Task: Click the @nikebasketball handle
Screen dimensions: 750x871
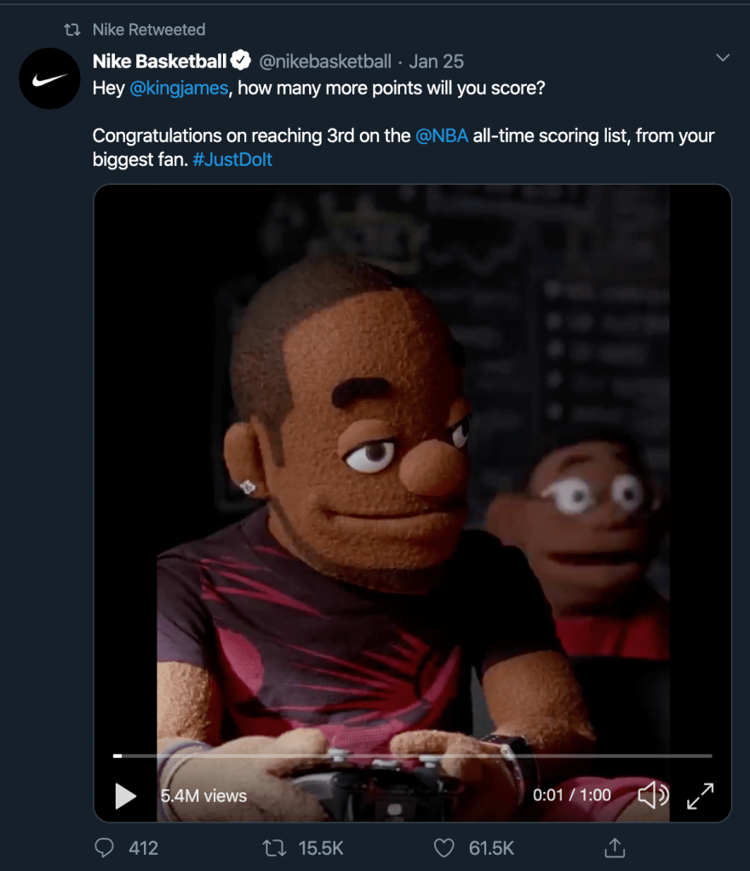Action: click(x=324, y=61)
